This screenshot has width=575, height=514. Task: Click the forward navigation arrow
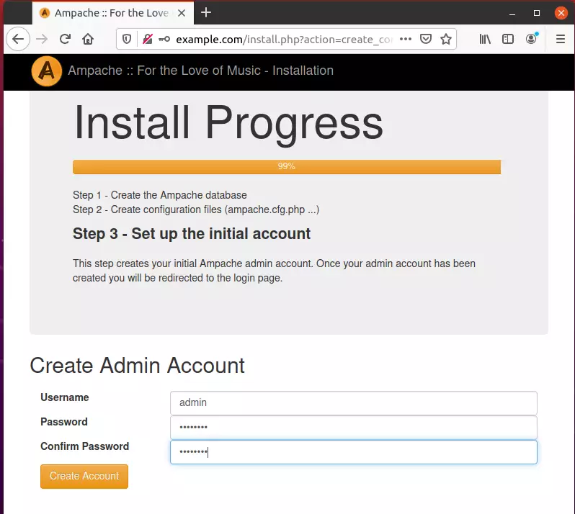(42, 39)
